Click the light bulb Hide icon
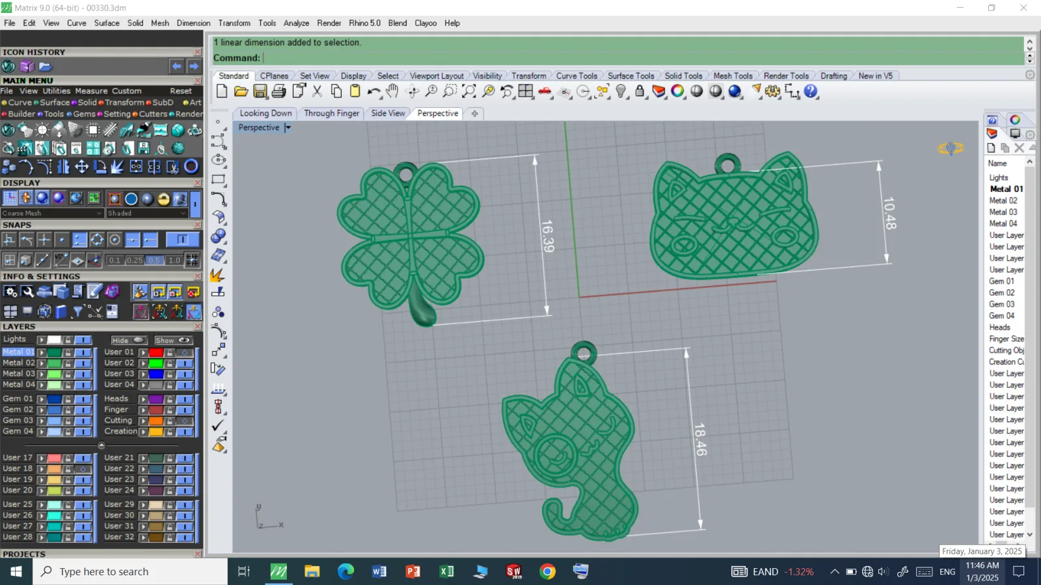 click(x=621, y=92)
